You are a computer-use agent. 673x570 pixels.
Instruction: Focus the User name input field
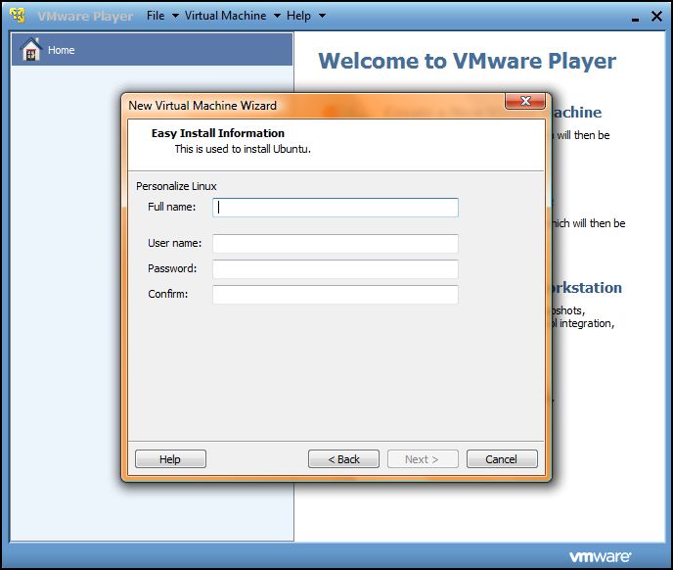click(336, 244)
